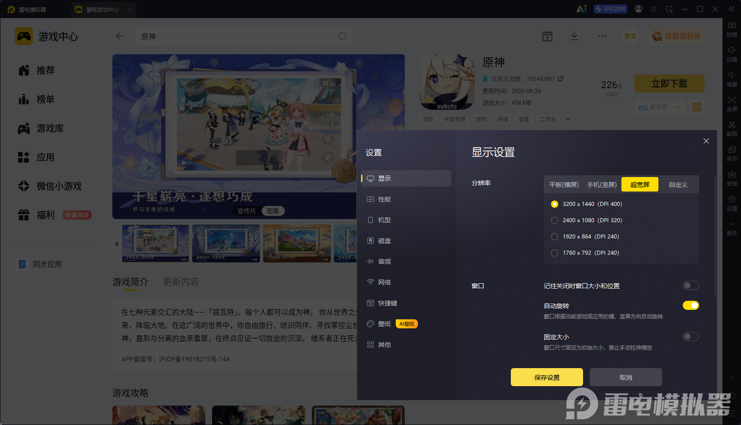The width and height of the screenshot is (741, 425).
Task: Expand more game tags chevron
Action: tap(568, 119)
